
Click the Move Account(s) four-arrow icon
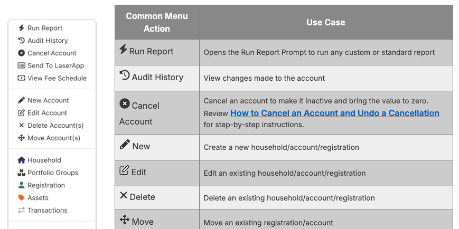(x=21, y=138)
